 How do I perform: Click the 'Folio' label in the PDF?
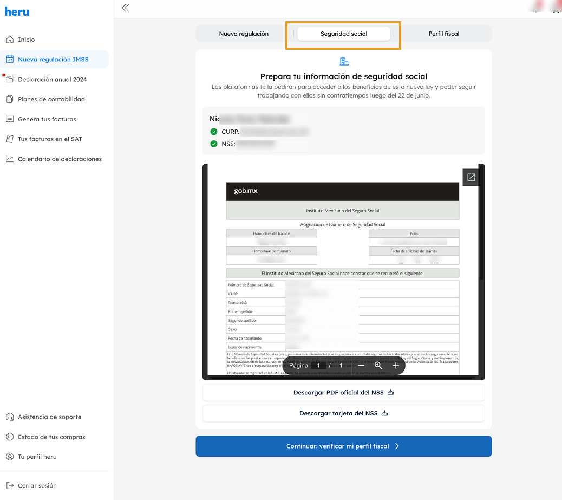click(x=414, y=234)
